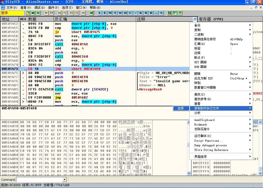Open the Log window with L button

pos(100,13)
